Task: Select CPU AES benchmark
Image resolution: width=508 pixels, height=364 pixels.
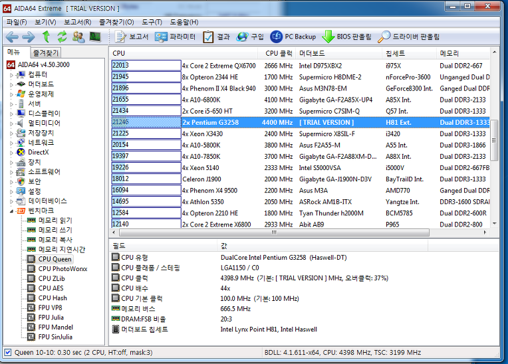Action: [x=51, y=288]
